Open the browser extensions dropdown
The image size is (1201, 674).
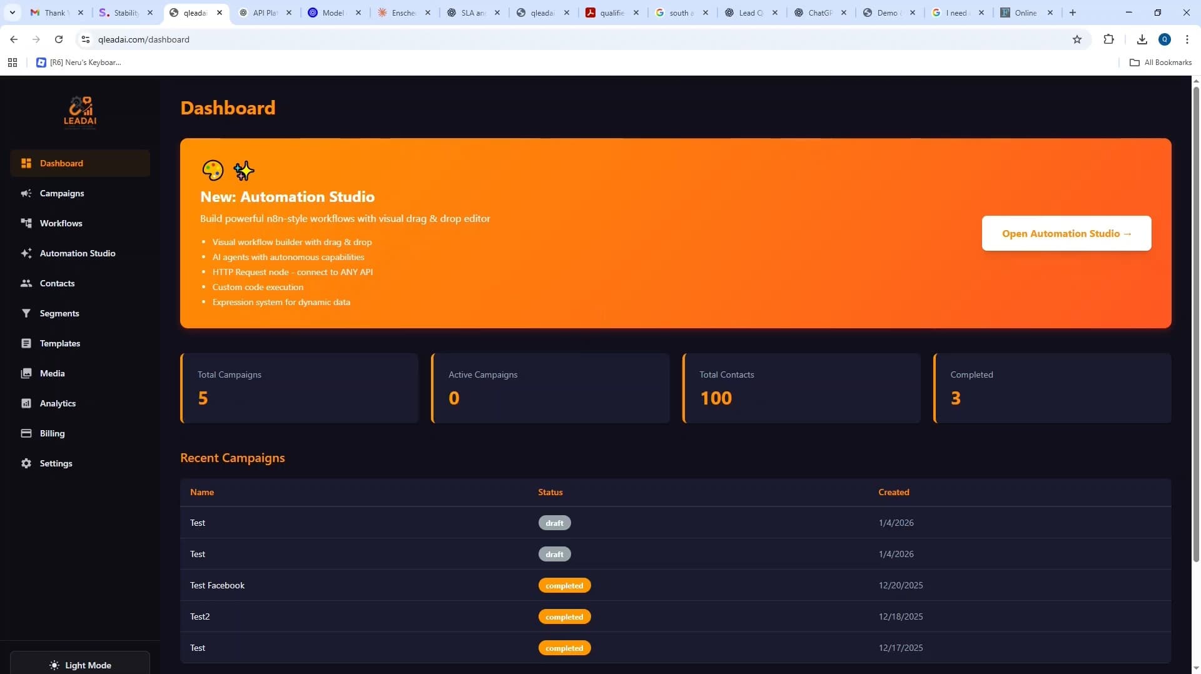click(1109, 39)
